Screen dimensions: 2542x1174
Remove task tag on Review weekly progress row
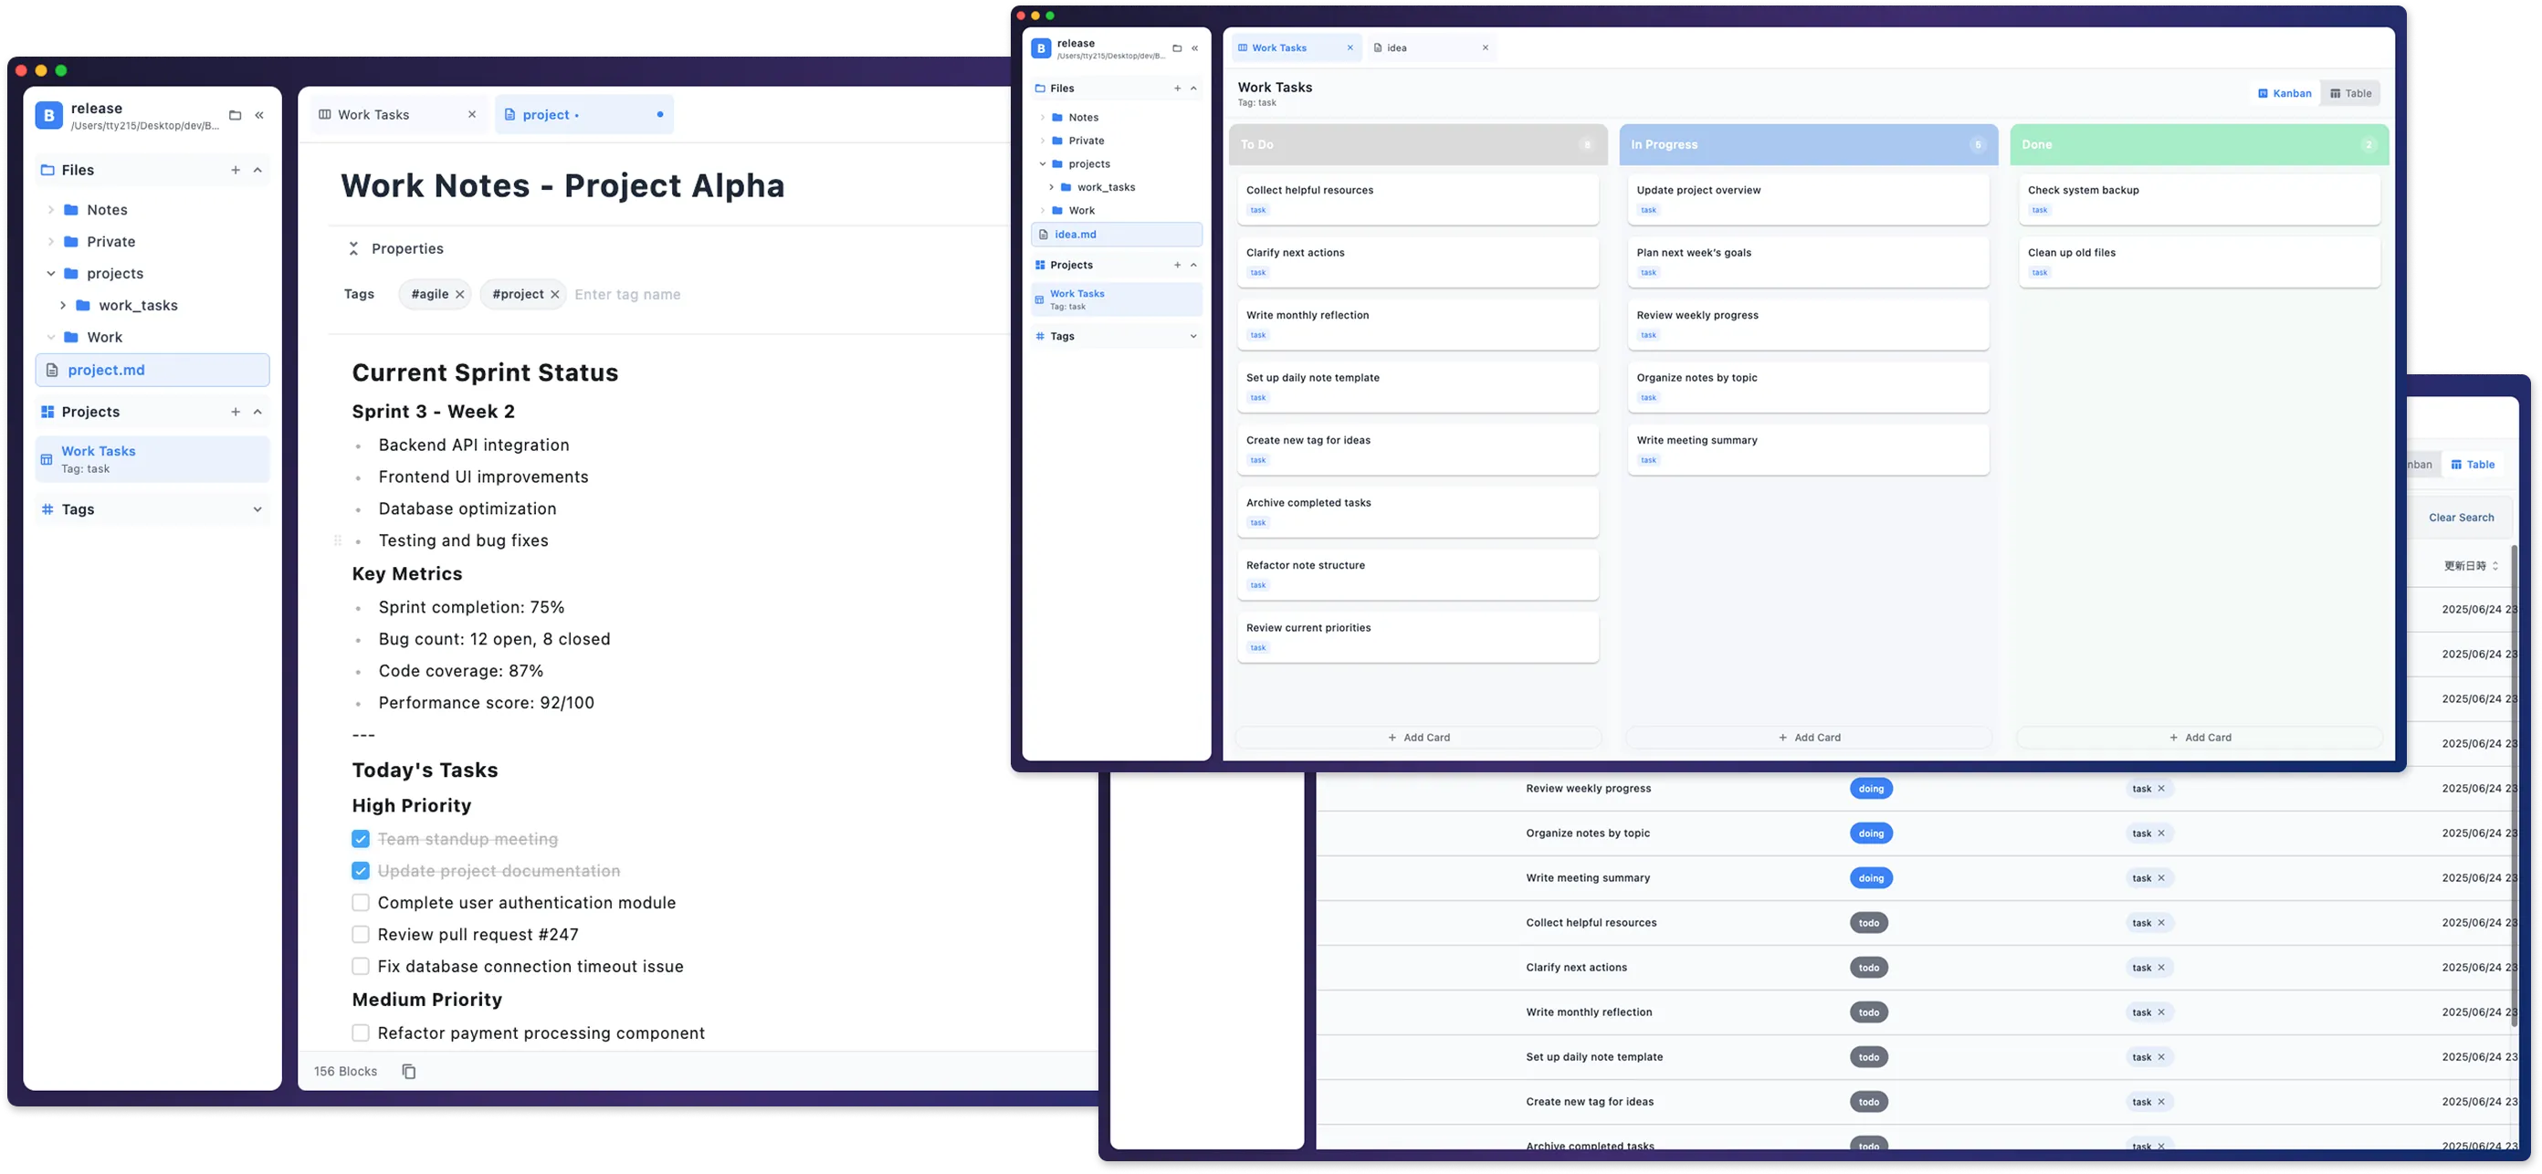click(x=2161, y=788)
